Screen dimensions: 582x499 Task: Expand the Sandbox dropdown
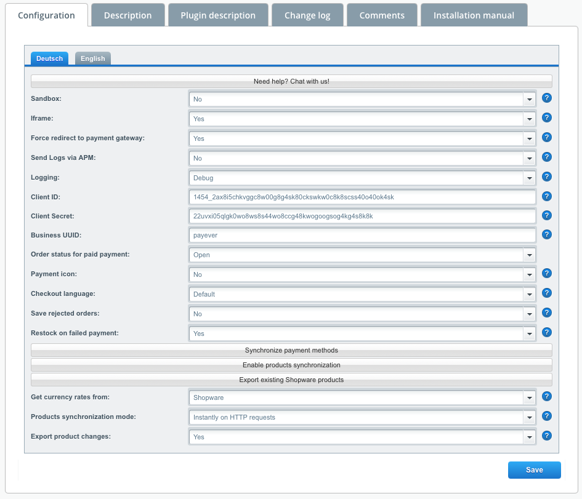529,99
